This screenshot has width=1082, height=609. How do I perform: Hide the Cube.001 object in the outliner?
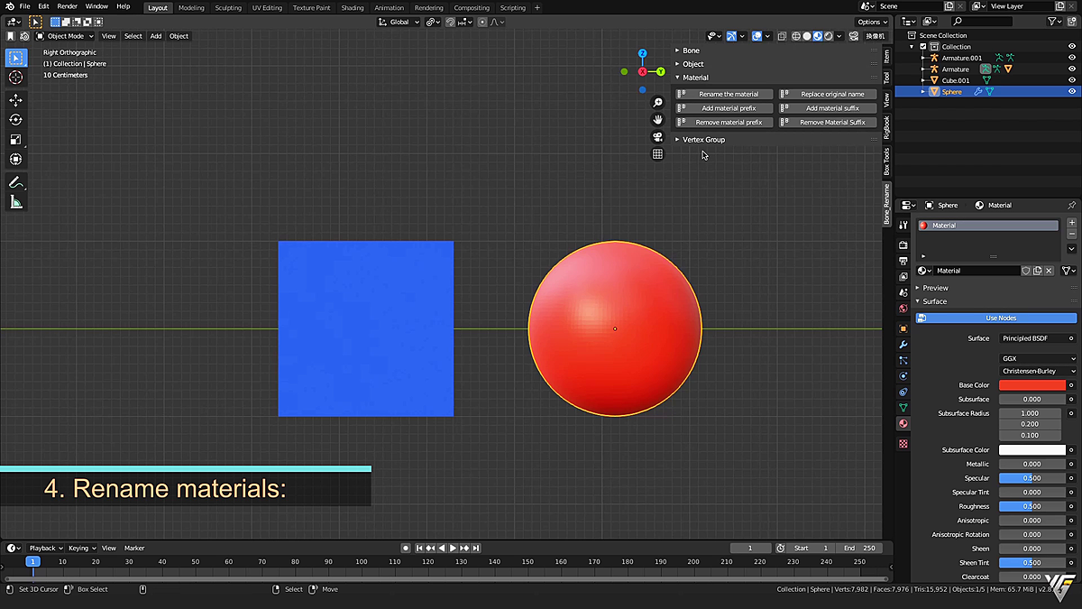click(1072, 80)
